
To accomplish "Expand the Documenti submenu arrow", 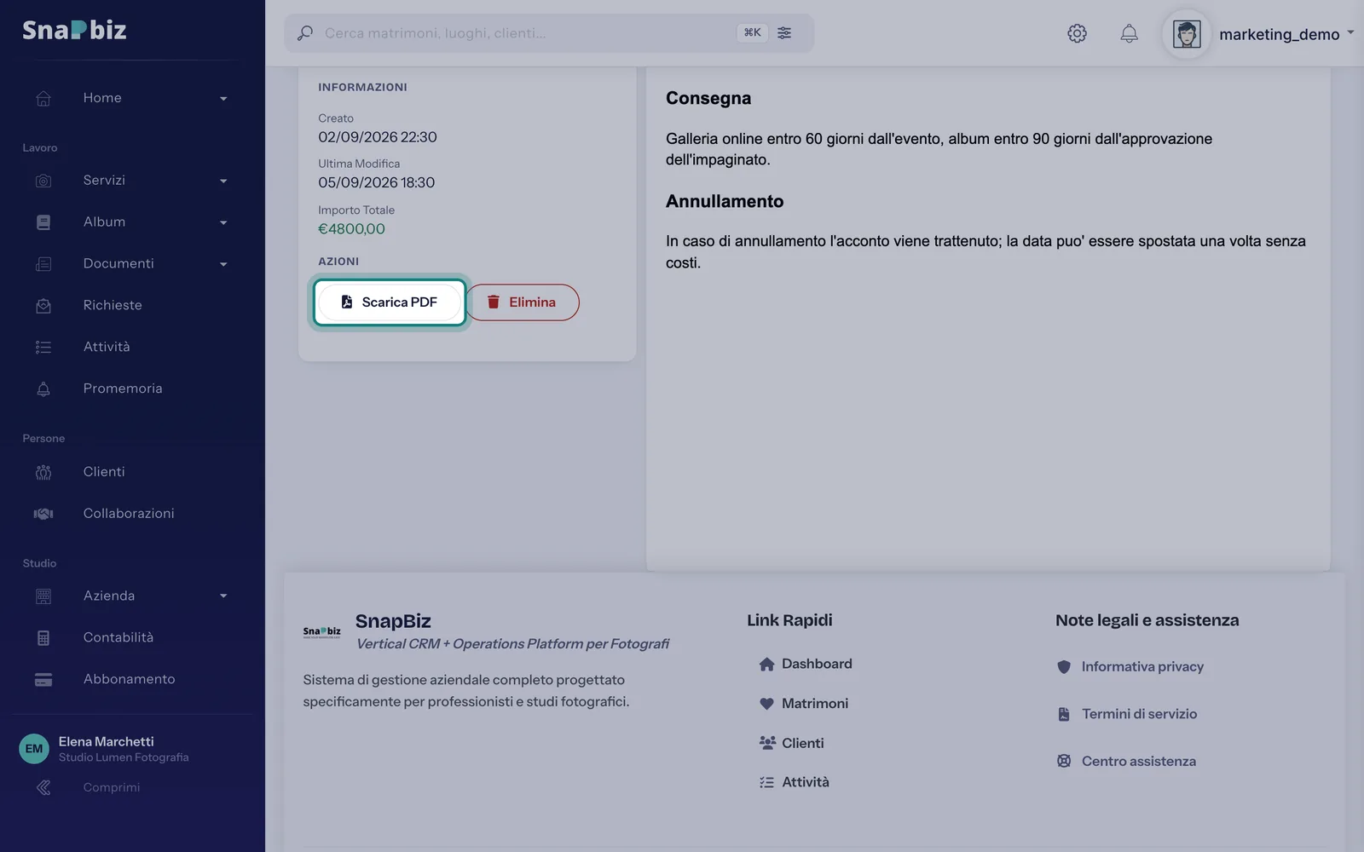I will pos(223,264).
